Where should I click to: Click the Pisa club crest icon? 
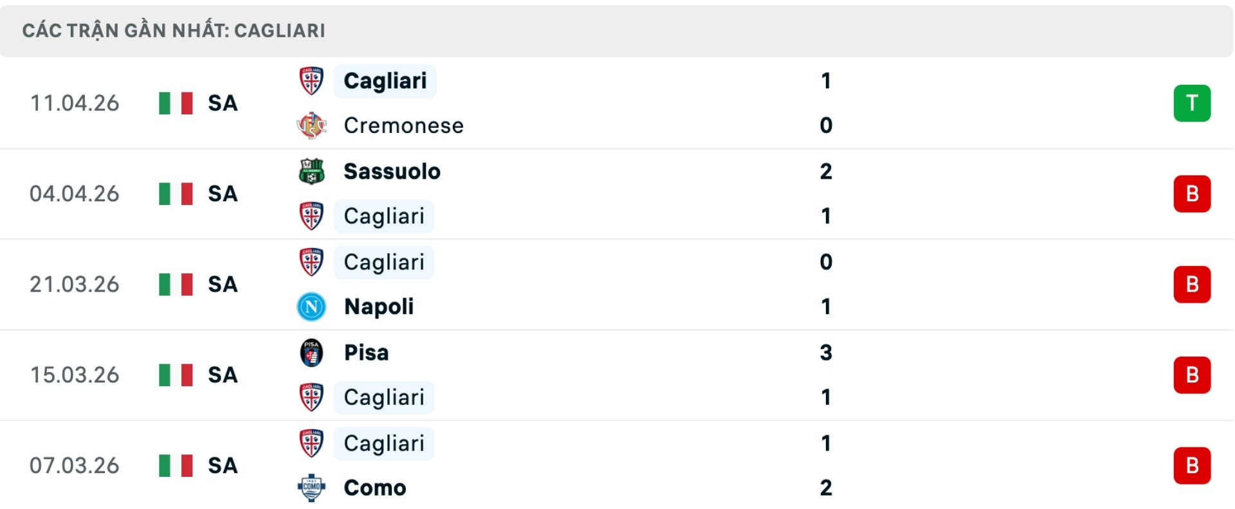[311, 353]
